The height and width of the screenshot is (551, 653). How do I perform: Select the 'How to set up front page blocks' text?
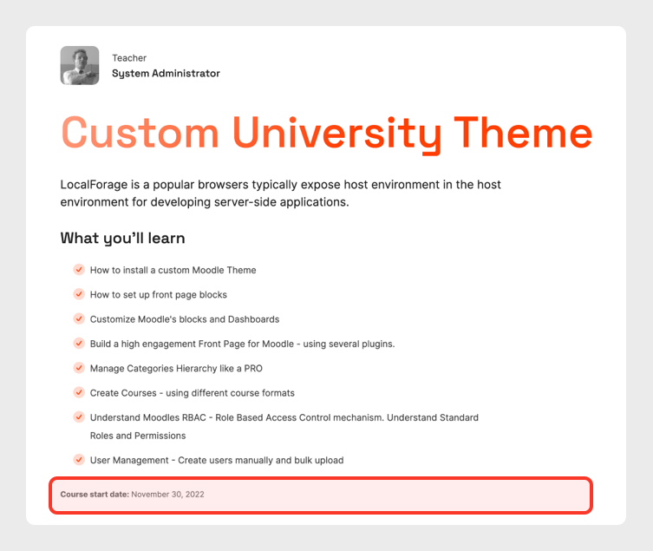pos(158,294)
